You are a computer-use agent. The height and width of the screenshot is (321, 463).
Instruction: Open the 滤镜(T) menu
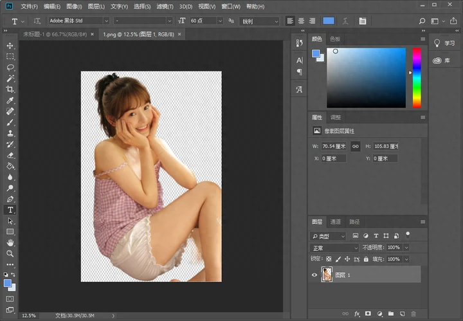coord(165,6)
